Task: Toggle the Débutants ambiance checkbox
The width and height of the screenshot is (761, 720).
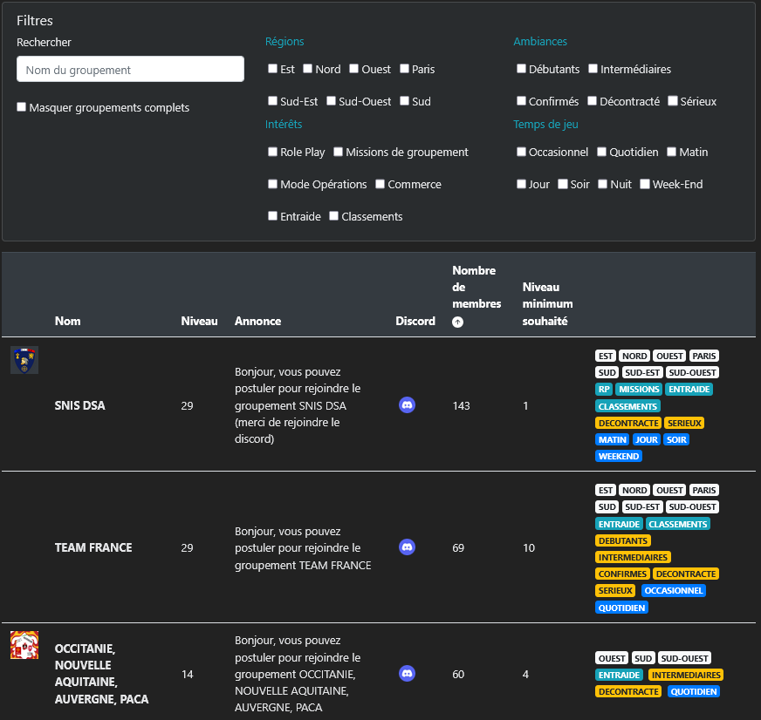Action: (x=521, y=69)
